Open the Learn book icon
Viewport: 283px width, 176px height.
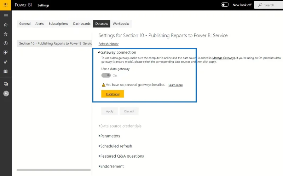[6, 71]
